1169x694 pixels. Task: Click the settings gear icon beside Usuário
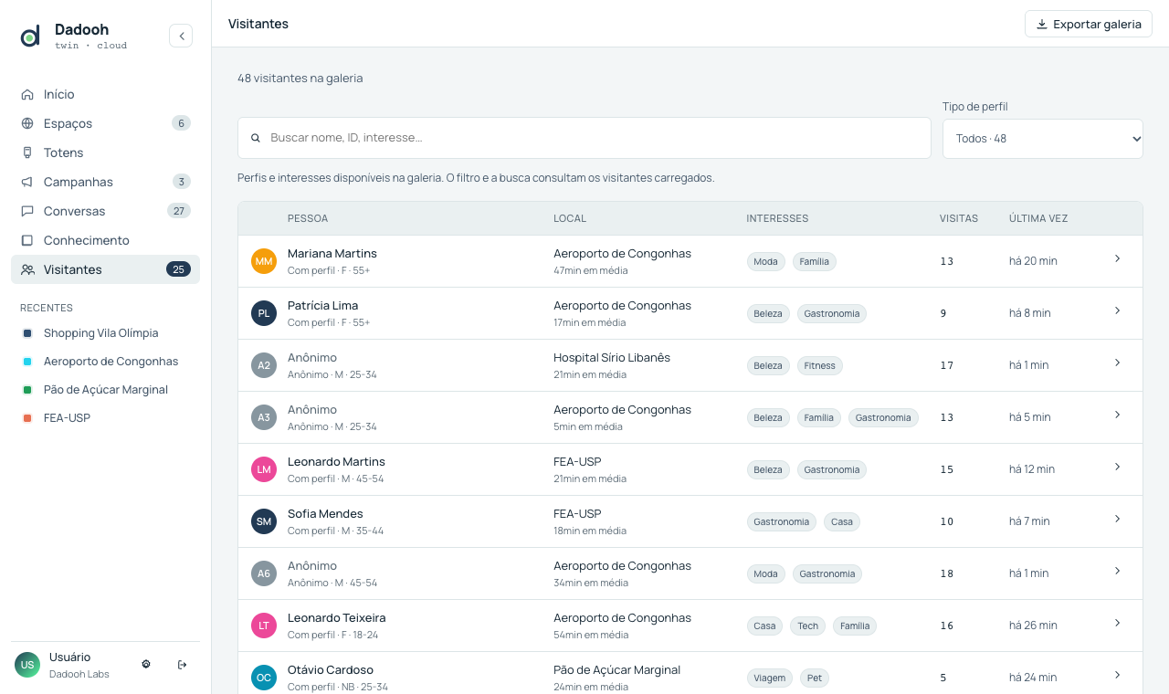coord(146,664)
